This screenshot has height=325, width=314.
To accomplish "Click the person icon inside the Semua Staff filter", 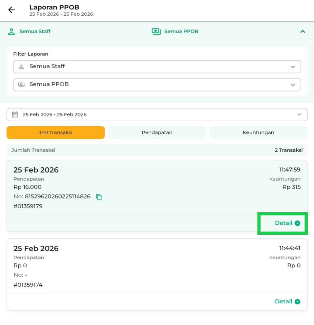I will (x=21, y=67).
